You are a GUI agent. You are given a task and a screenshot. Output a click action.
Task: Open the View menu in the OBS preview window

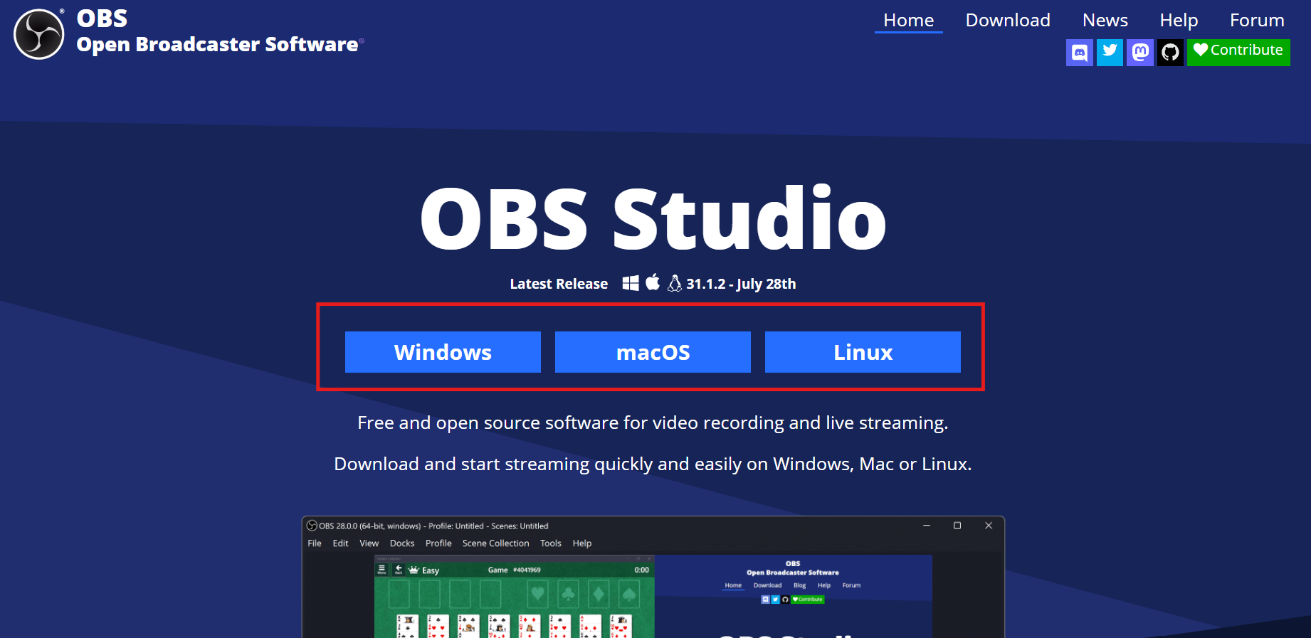[x=369, y=543]
